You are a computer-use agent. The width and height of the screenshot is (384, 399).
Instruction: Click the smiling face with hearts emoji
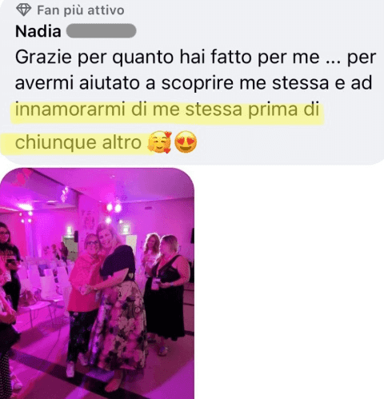tap(159, 142)
